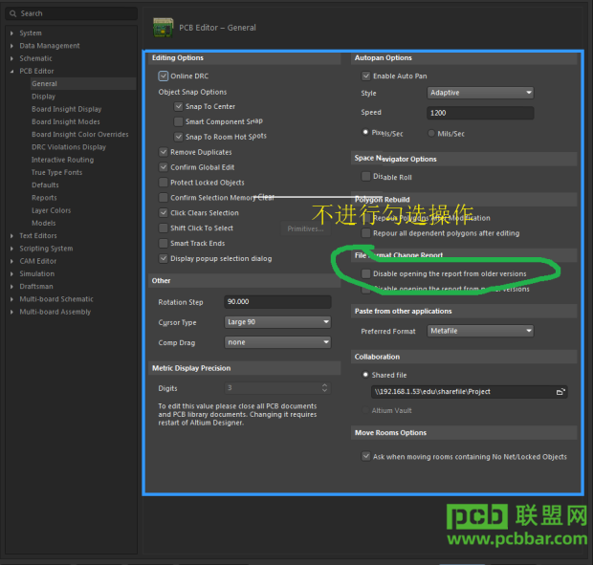Screen dimensions: 593x565
Task: Check Disable opening report from older versions
Action: tap(365, 273)
